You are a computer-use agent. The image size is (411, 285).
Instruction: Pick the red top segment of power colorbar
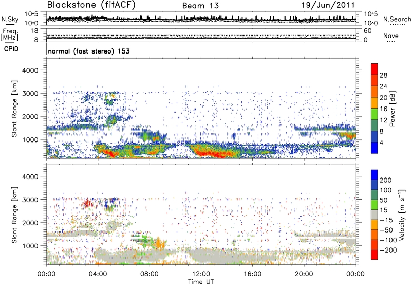point(375,69)
